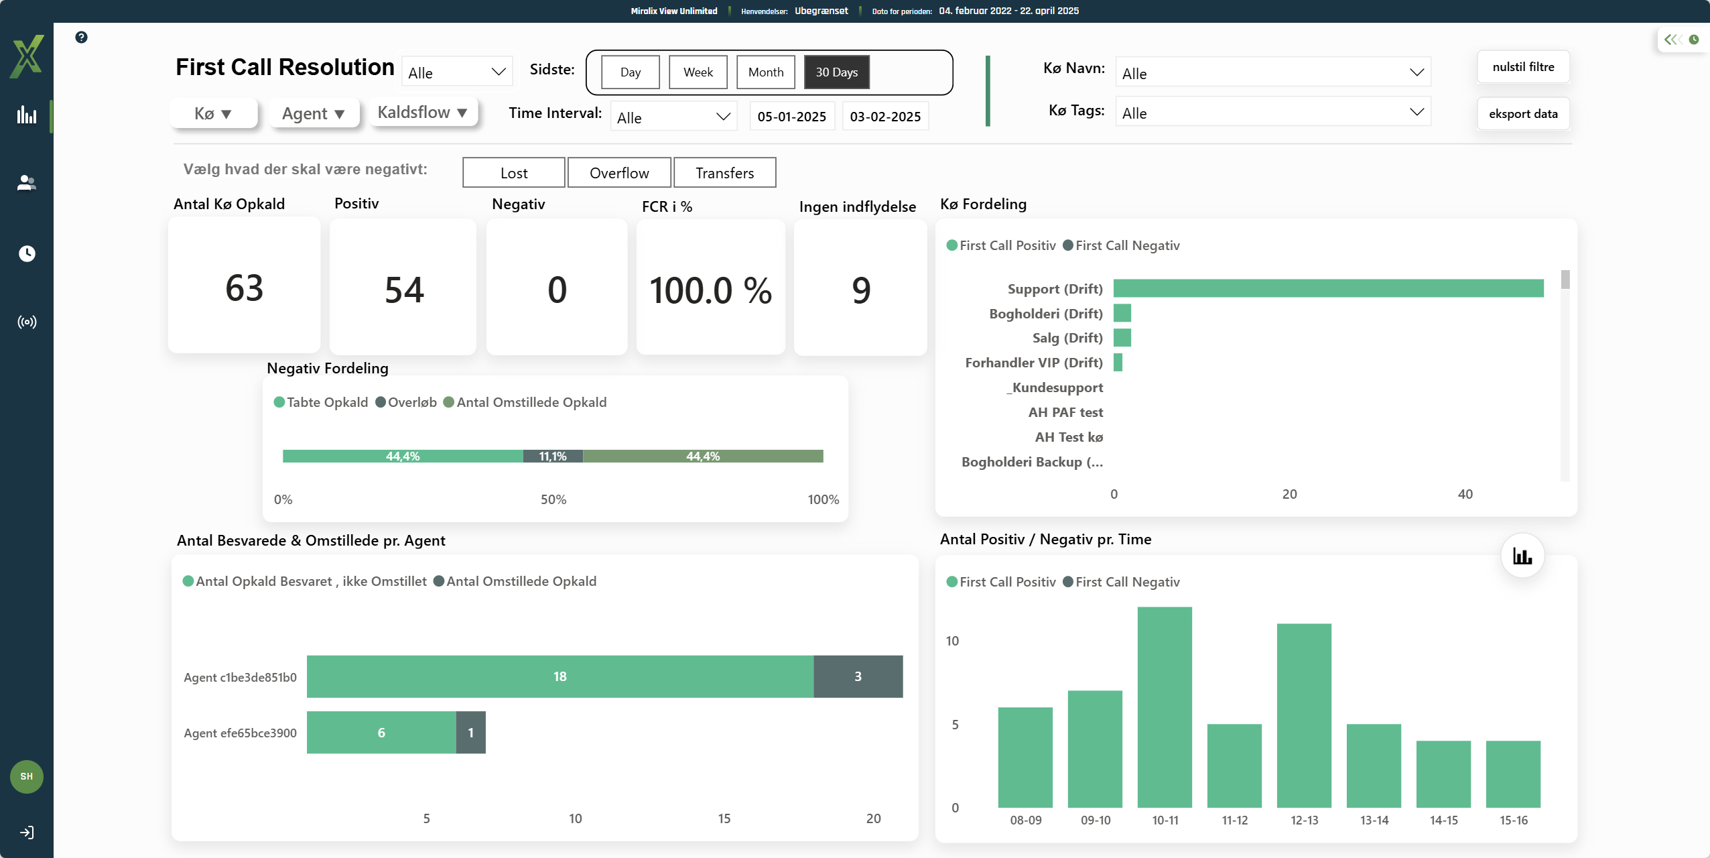Click the 05-01-2025 start date field

click(791, 117)
